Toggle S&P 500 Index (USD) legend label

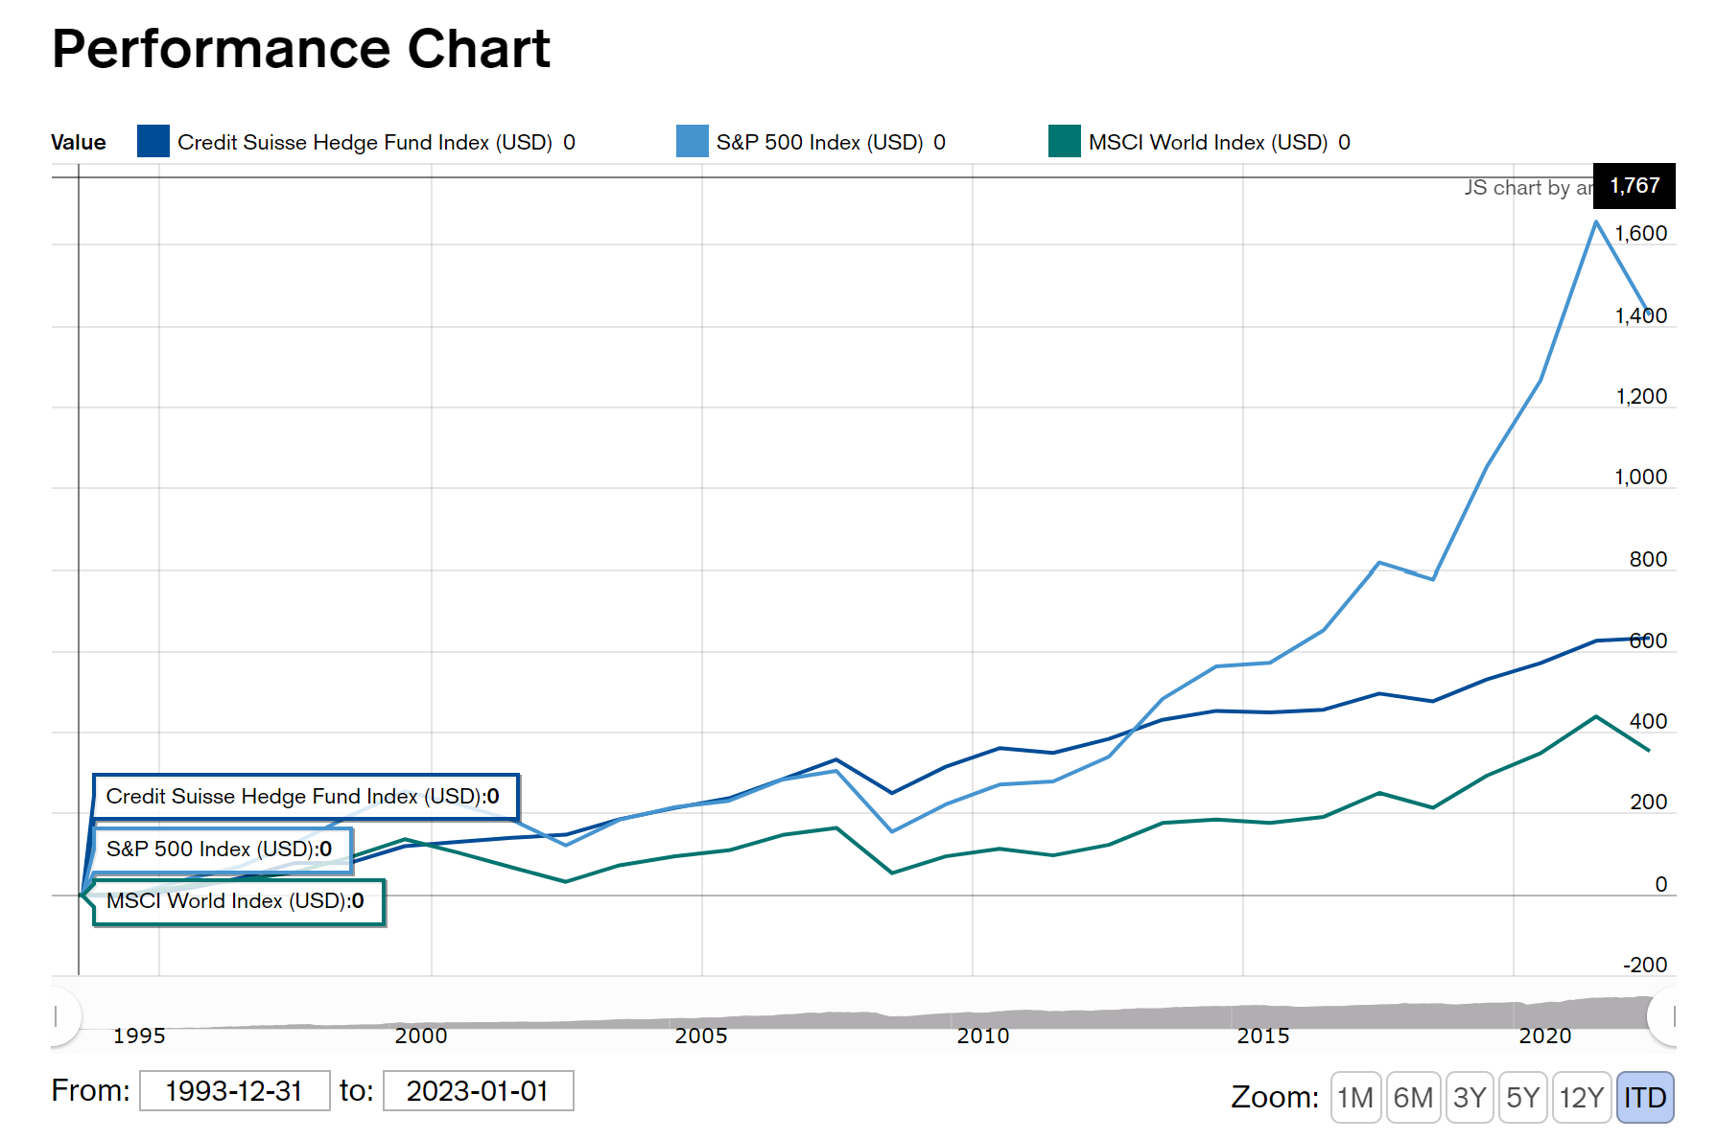[x=819, y=143]
